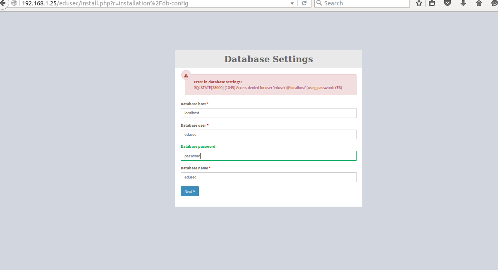Screen dimensions: 498x270
Task: Edit the Database password field
Action: [x=268, y=156]
